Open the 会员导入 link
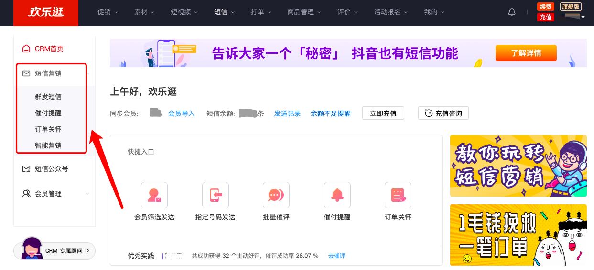 point(182,114)
